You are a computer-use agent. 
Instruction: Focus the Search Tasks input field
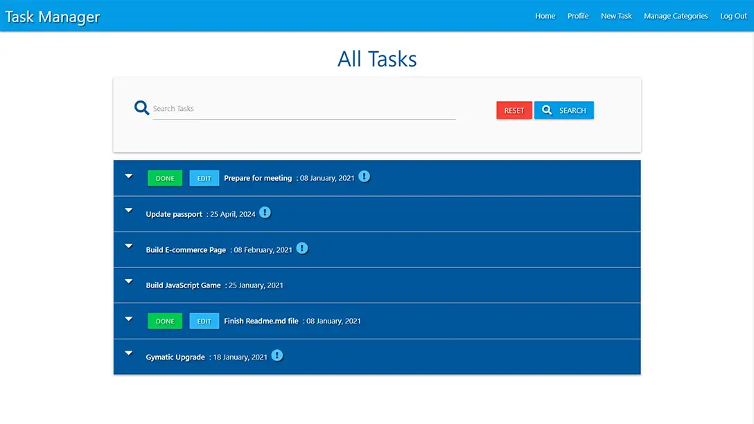(304, 109)
